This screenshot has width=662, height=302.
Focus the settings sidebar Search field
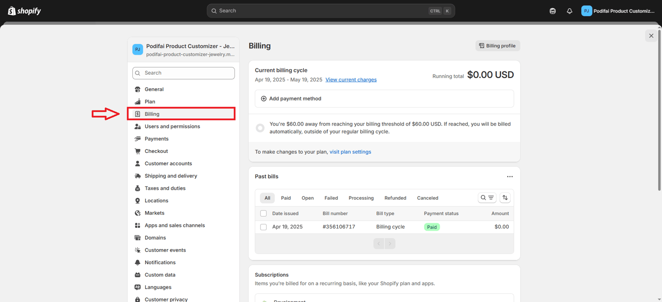(x=183, y=73)
